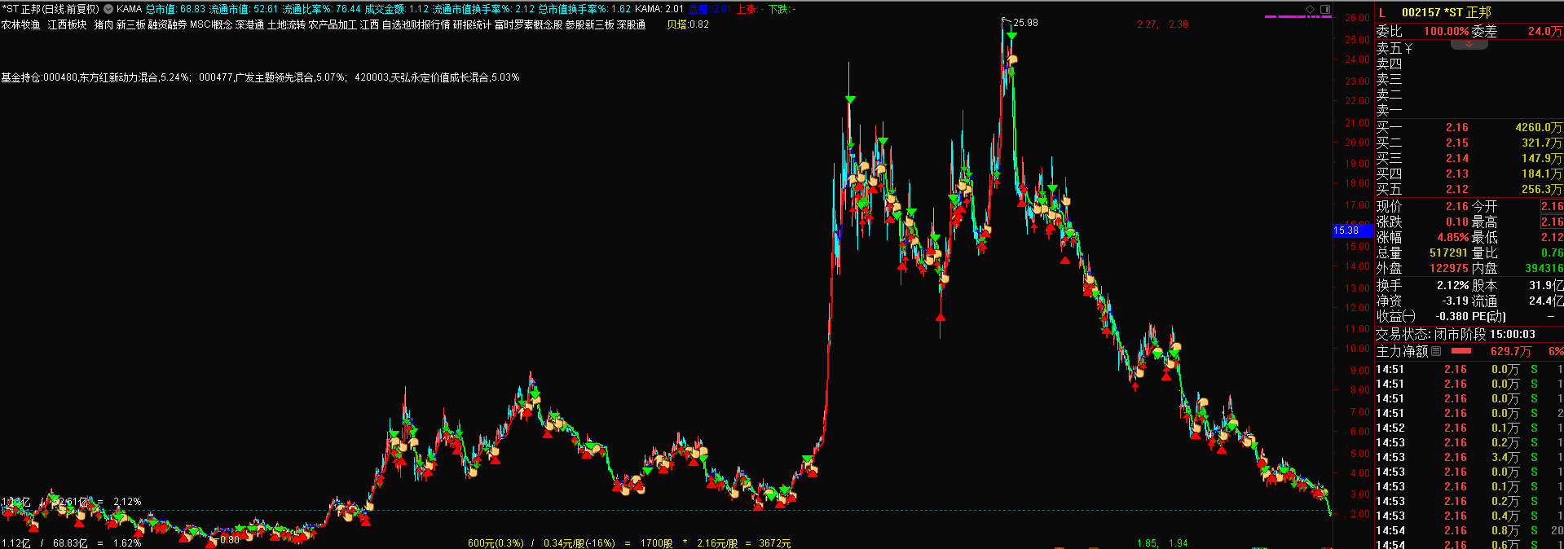1564x549 pixels.
Task: Open 研报统计 link
Action: 472,24
